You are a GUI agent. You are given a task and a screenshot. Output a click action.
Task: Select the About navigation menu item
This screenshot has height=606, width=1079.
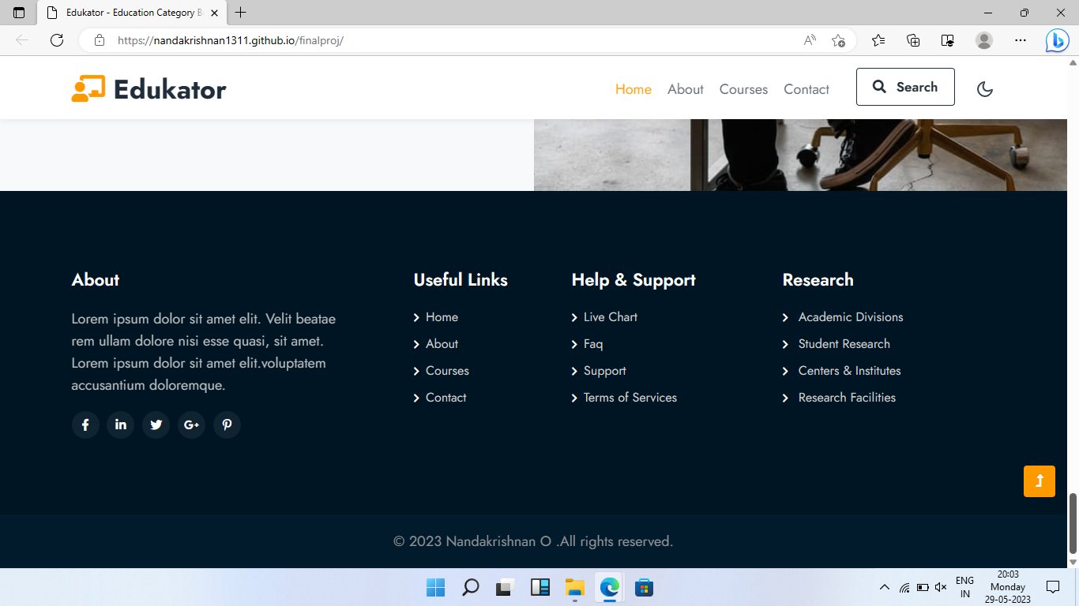685,89
